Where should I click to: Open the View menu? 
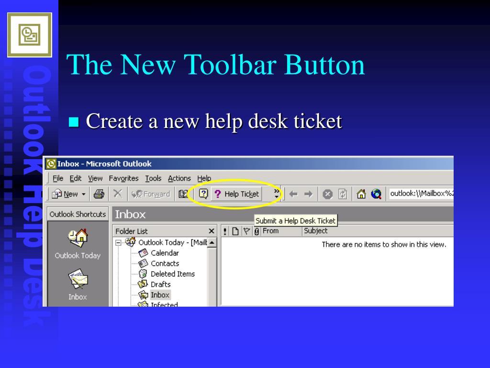coord(95,178)
